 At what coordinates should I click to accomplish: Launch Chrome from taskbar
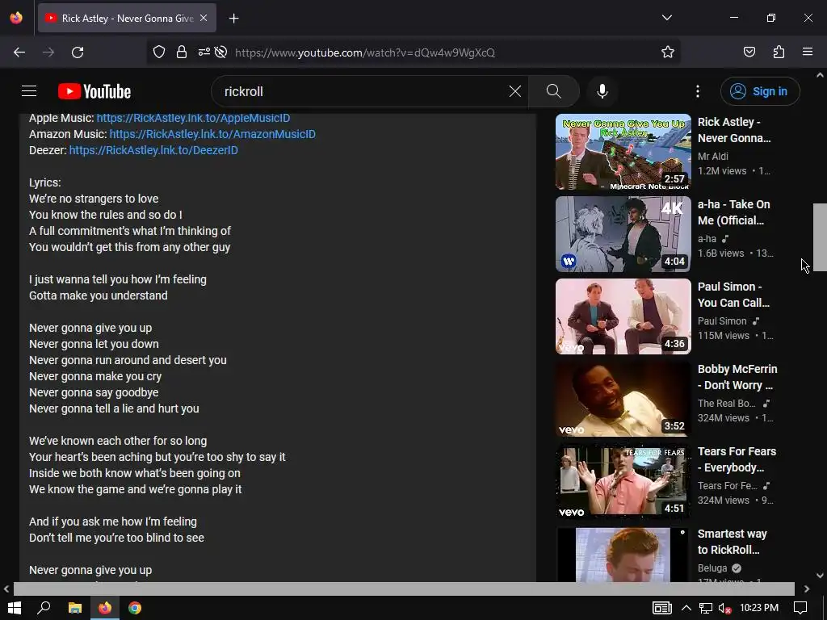(x=135, y=608)
